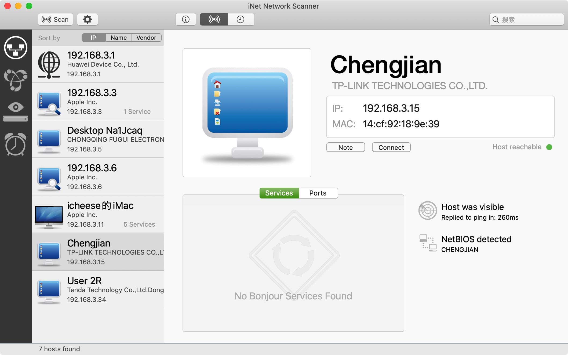This screenshot has height=355, width=568.
Task: Switch to the scan history clock view
Action: [x=241, y=19]
